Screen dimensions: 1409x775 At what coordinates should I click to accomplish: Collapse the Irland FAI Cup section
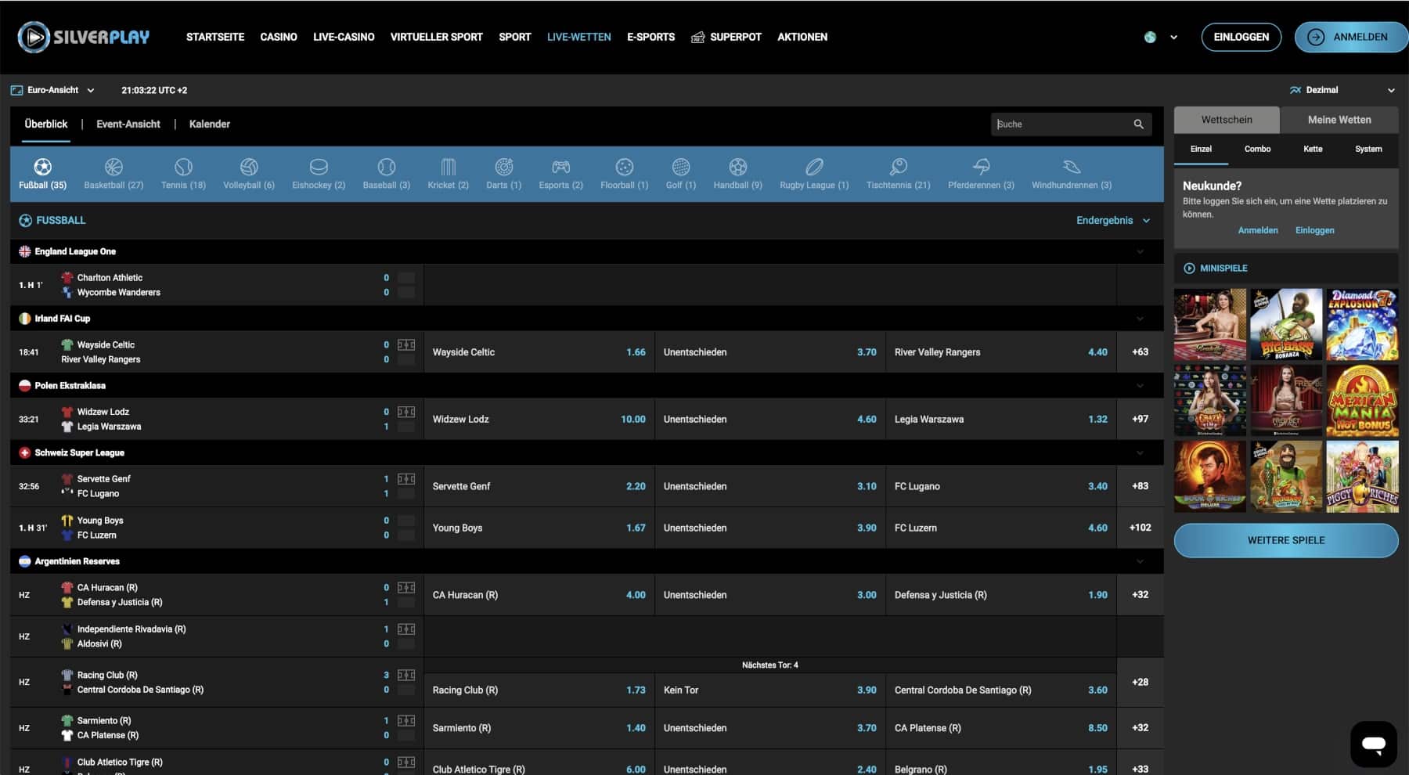[x=1140, y=319]
